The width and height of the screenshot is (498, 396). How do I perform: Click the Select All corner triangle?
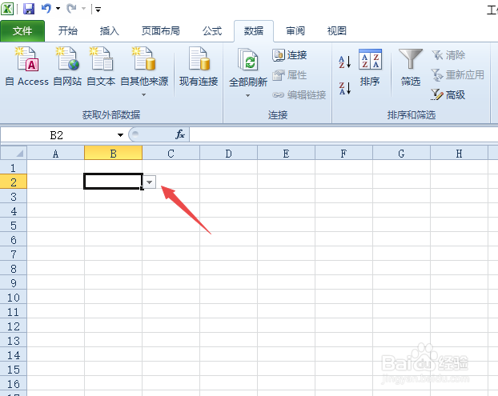click(14, 153)
